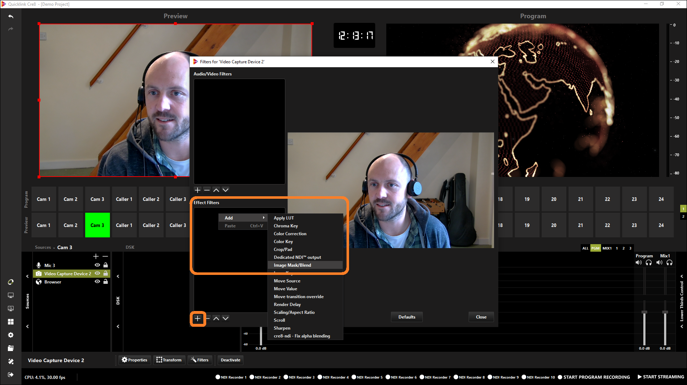Click the Defaults button
The height and width of the screenshot is (385, 687).
[407, 317]
